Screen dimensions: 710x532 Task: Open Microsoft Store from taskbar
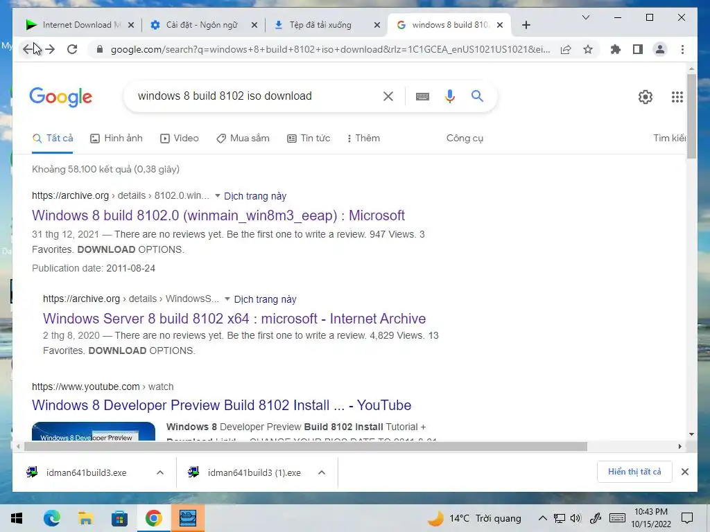(119, 518)
